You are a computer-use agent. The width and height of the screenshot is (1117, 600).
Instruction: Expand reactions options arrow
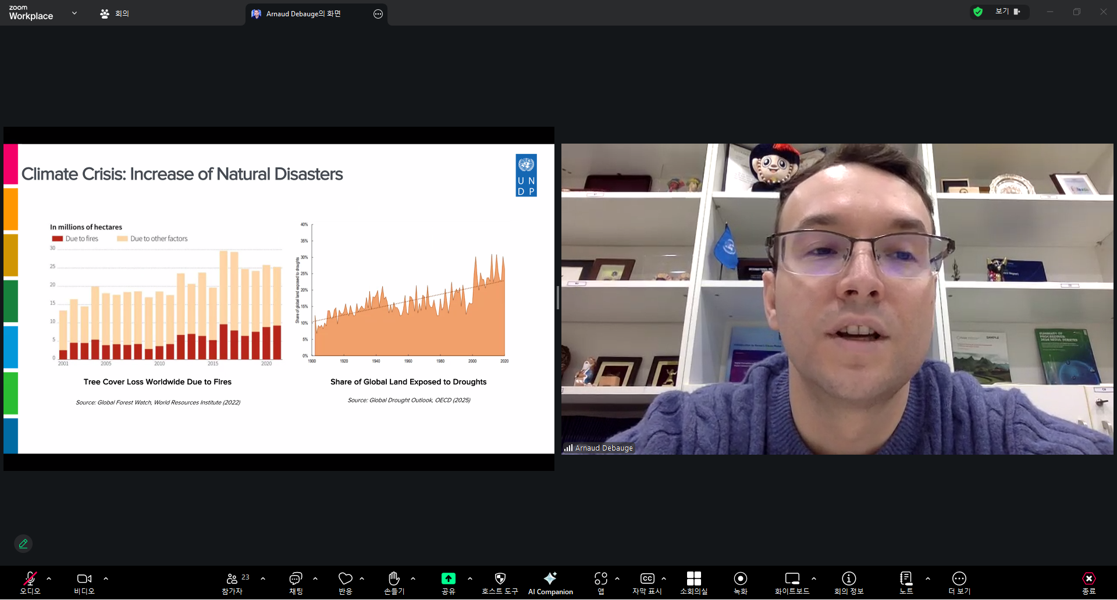pos(362,579)
